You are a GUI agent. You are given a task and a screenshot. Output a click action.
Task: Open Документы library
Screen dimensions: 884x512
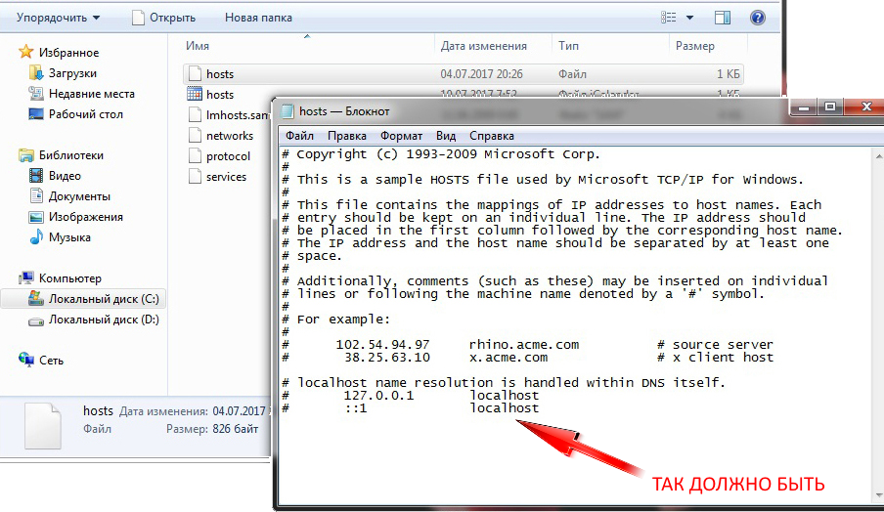[69, 196]
